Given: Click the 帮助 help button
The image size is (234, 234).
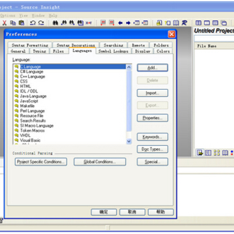Looking at the screenshot, I should click(x=161, y=212).
